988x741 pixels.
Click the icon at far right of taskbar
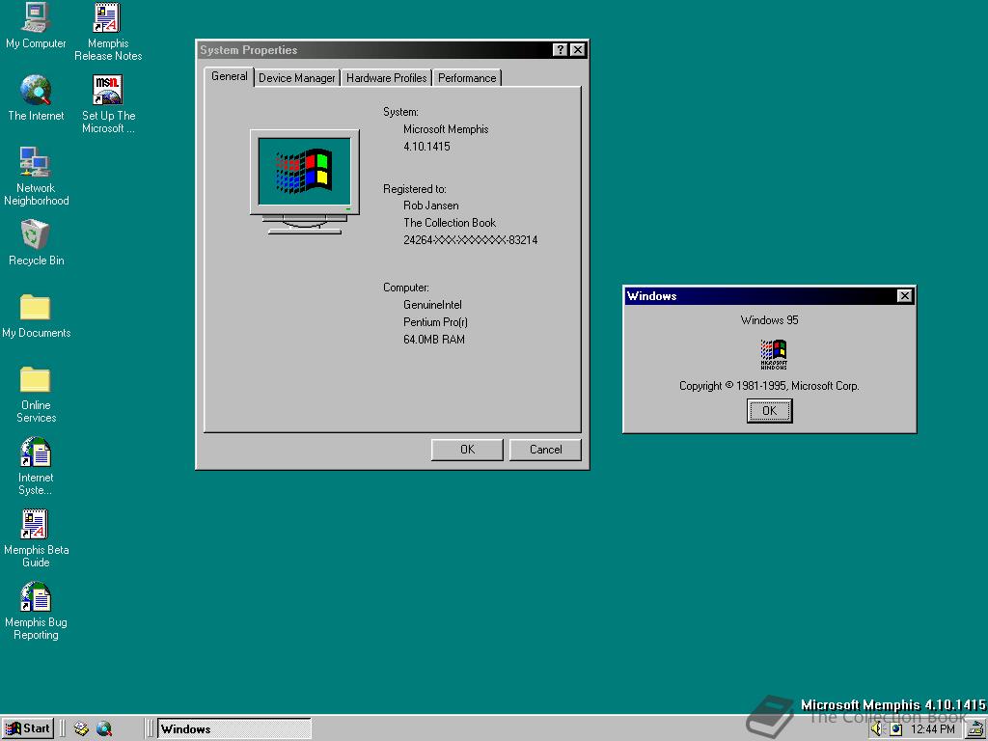pyautogui.click(x=977, y=729)
